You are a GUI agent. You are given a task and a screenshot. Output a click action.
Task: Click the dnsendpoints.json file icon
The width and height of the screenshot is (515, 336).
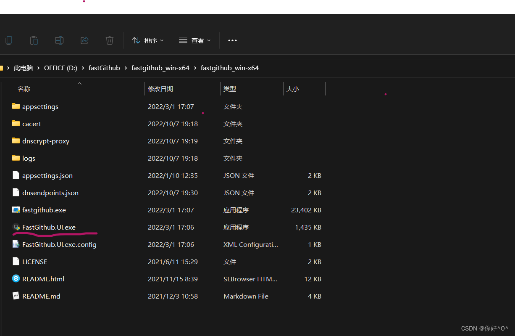point(16,193)
